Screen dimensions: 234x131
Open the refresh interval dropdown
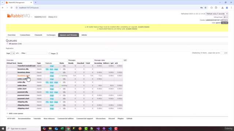pos(217,14)
